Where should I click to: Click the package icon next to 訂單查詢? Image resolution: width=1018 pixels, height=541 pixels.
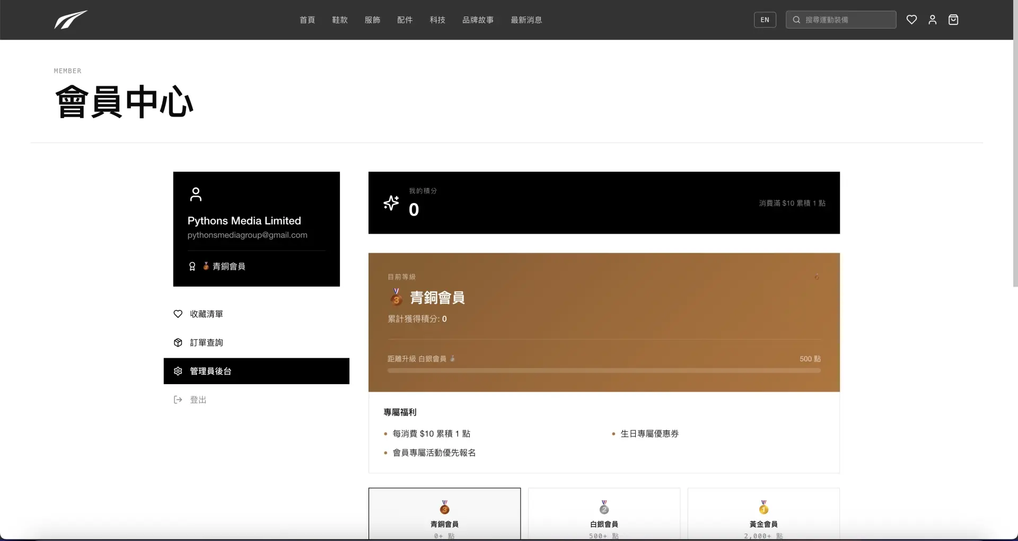pos(178,342)
